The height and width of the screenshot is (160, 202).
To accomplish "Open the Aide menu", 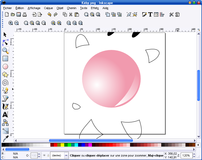I will (105, 8).
